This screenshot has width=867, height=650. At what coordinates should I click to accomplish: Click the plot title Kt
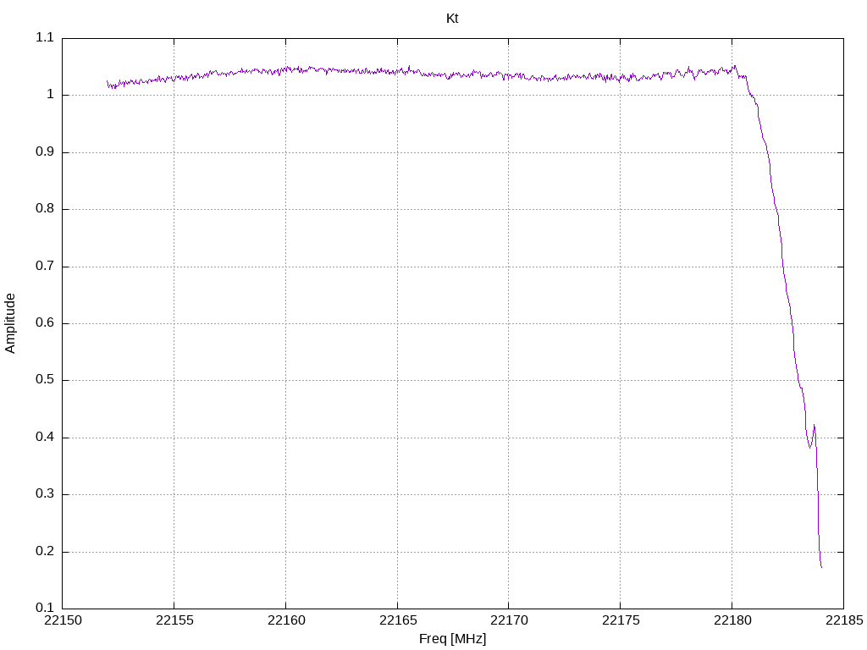tap(452, 19)
